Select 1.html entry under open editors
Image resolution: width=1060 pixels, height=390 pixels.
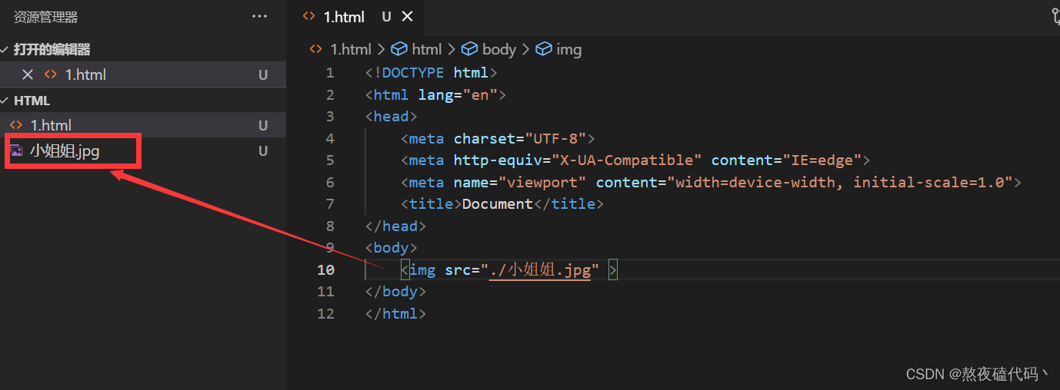point(85,74)
